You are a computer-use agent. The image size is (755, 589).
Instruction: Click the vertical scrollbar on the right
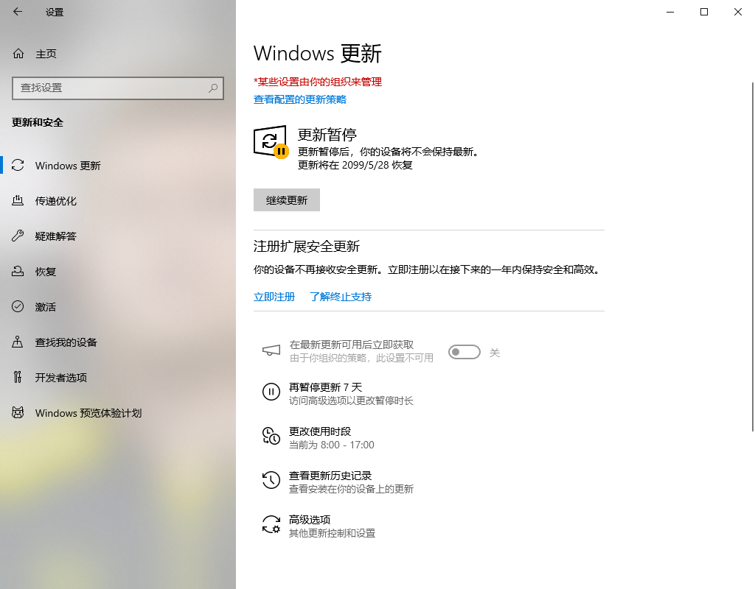pos(752,257)
